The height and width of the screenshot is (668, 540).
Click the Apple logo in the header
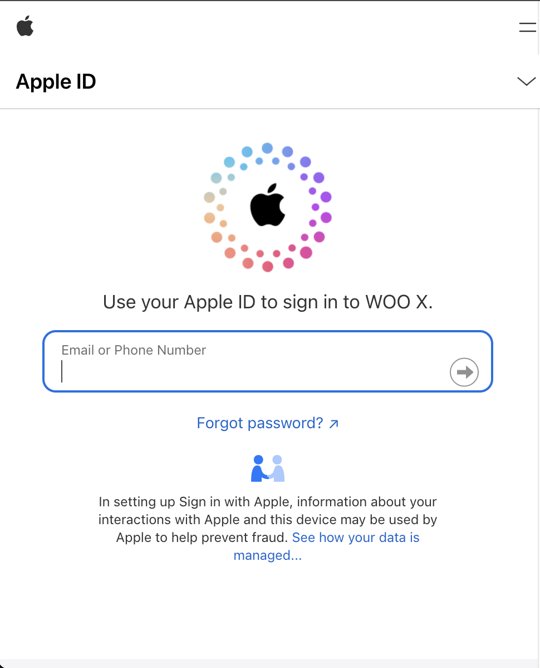[x=25, y=26]
